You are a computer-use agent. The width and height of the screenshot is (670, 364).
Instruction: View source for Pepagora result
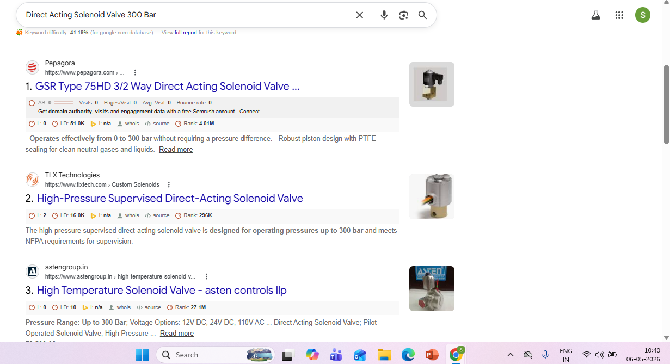(x=157, y=124)
